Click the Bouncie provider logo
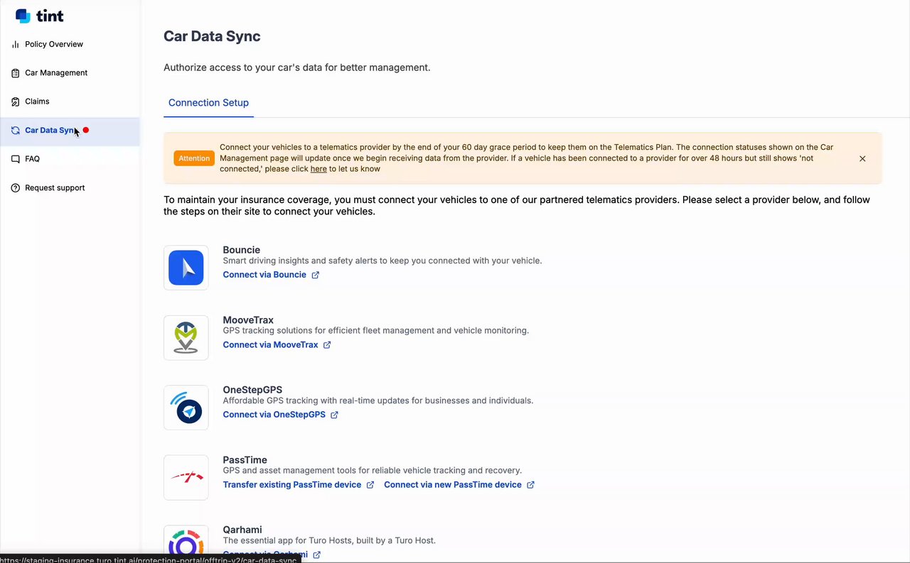Screen dimensions: 910x563 point(186,268)
